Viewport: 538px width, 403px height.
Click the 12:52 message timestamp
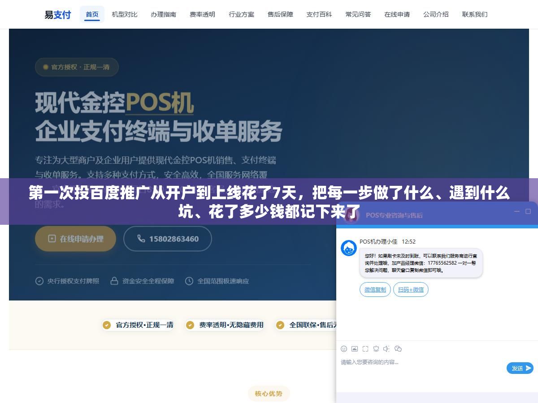point(408,242)
